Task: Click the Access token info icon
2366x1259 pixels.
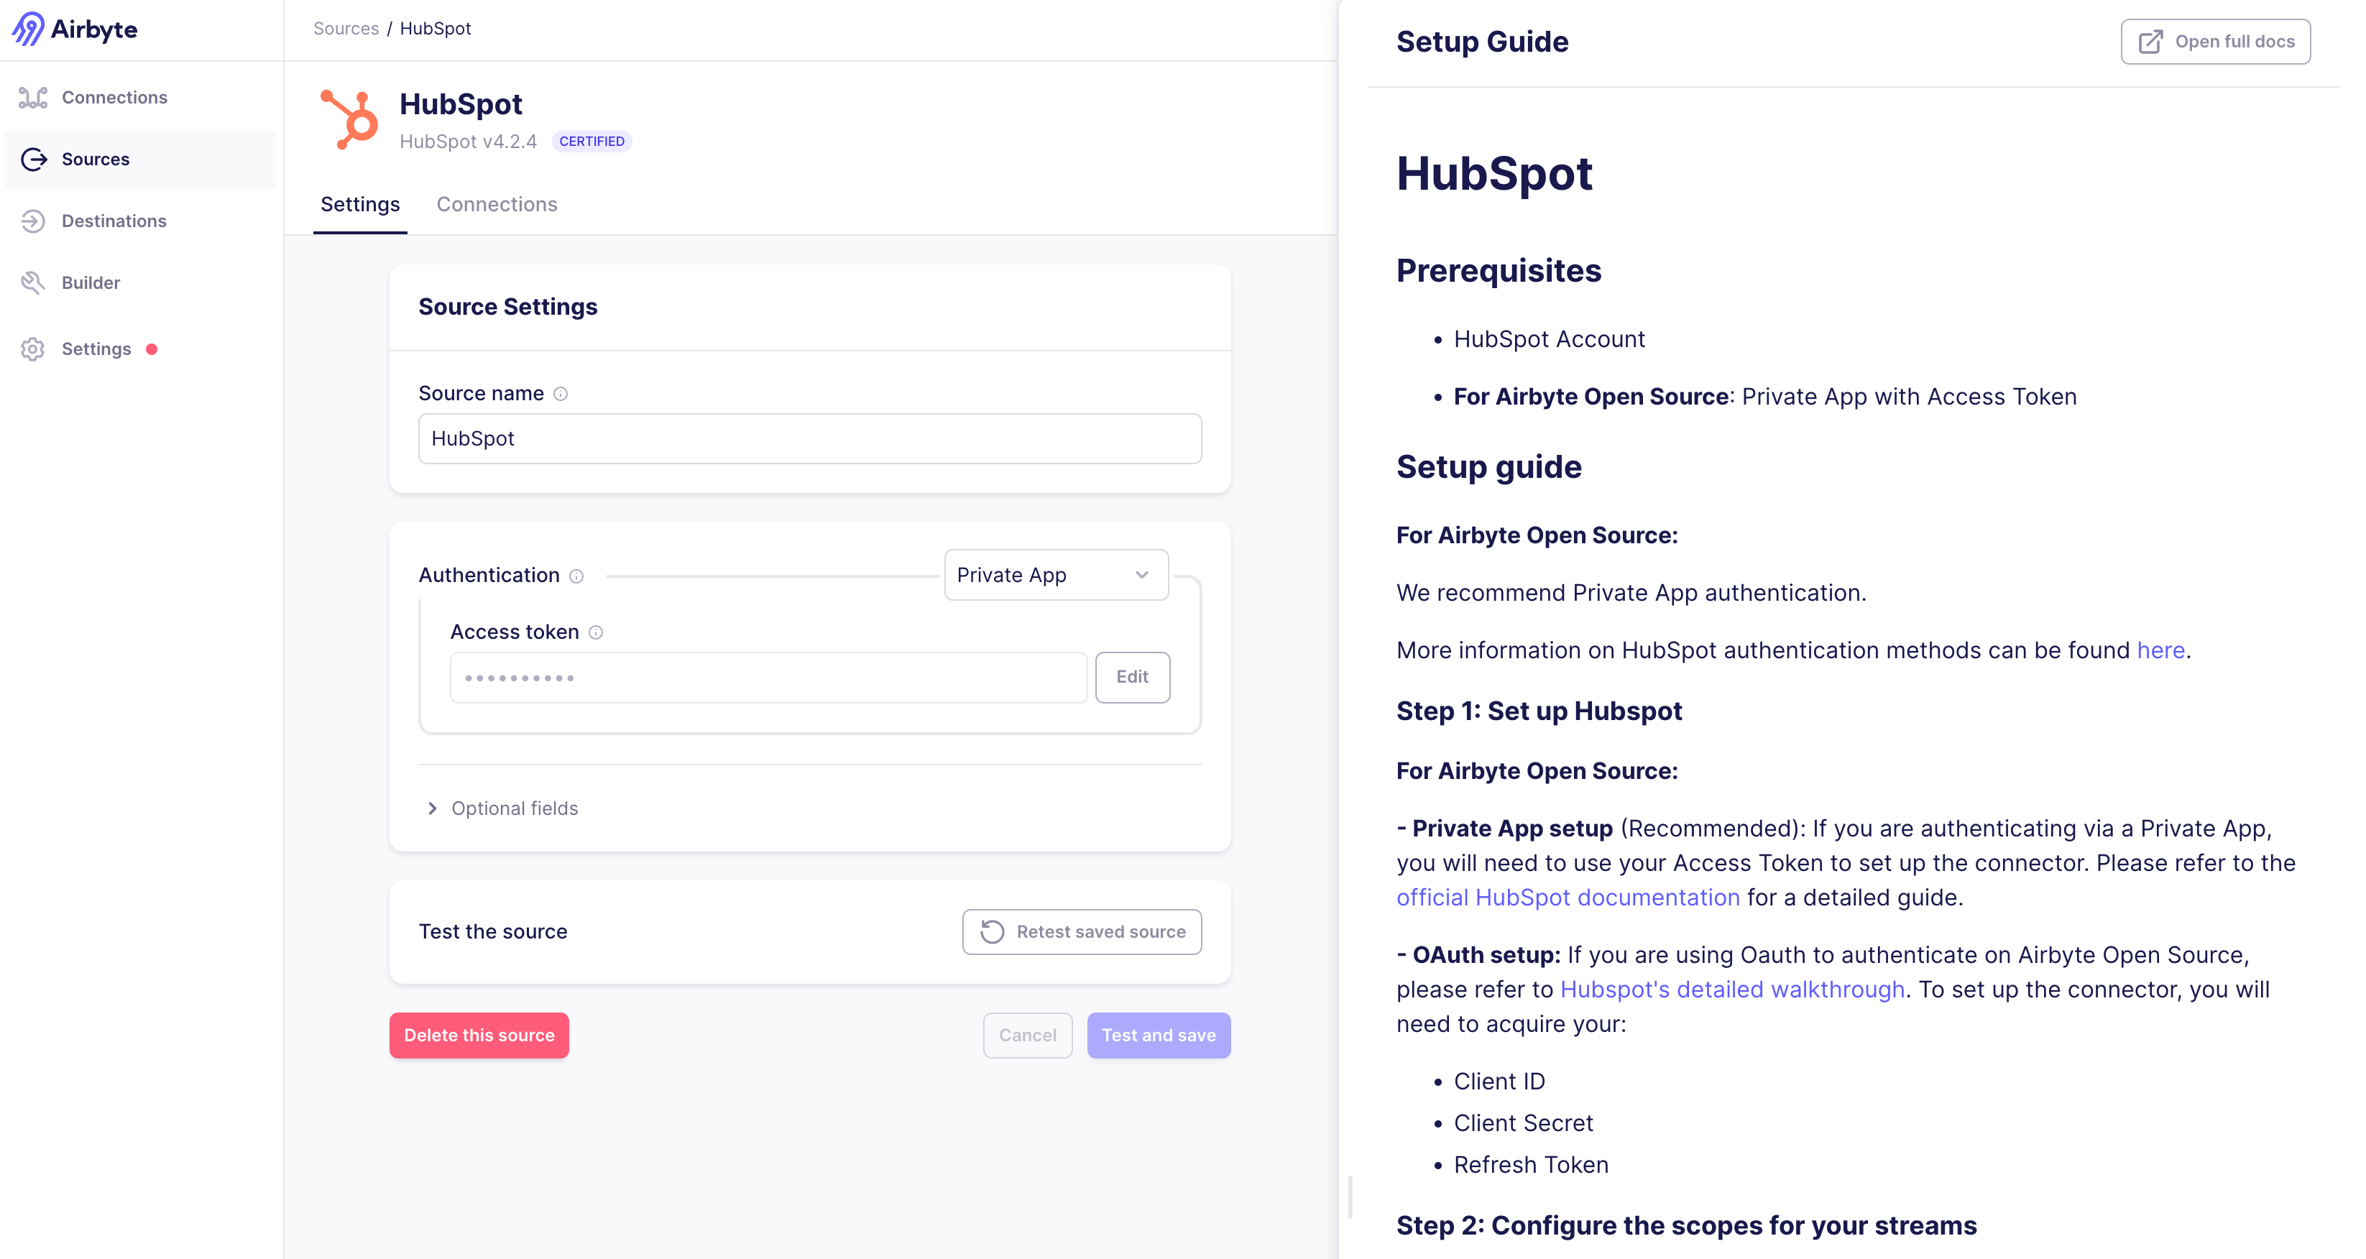Action: point(597,632)
